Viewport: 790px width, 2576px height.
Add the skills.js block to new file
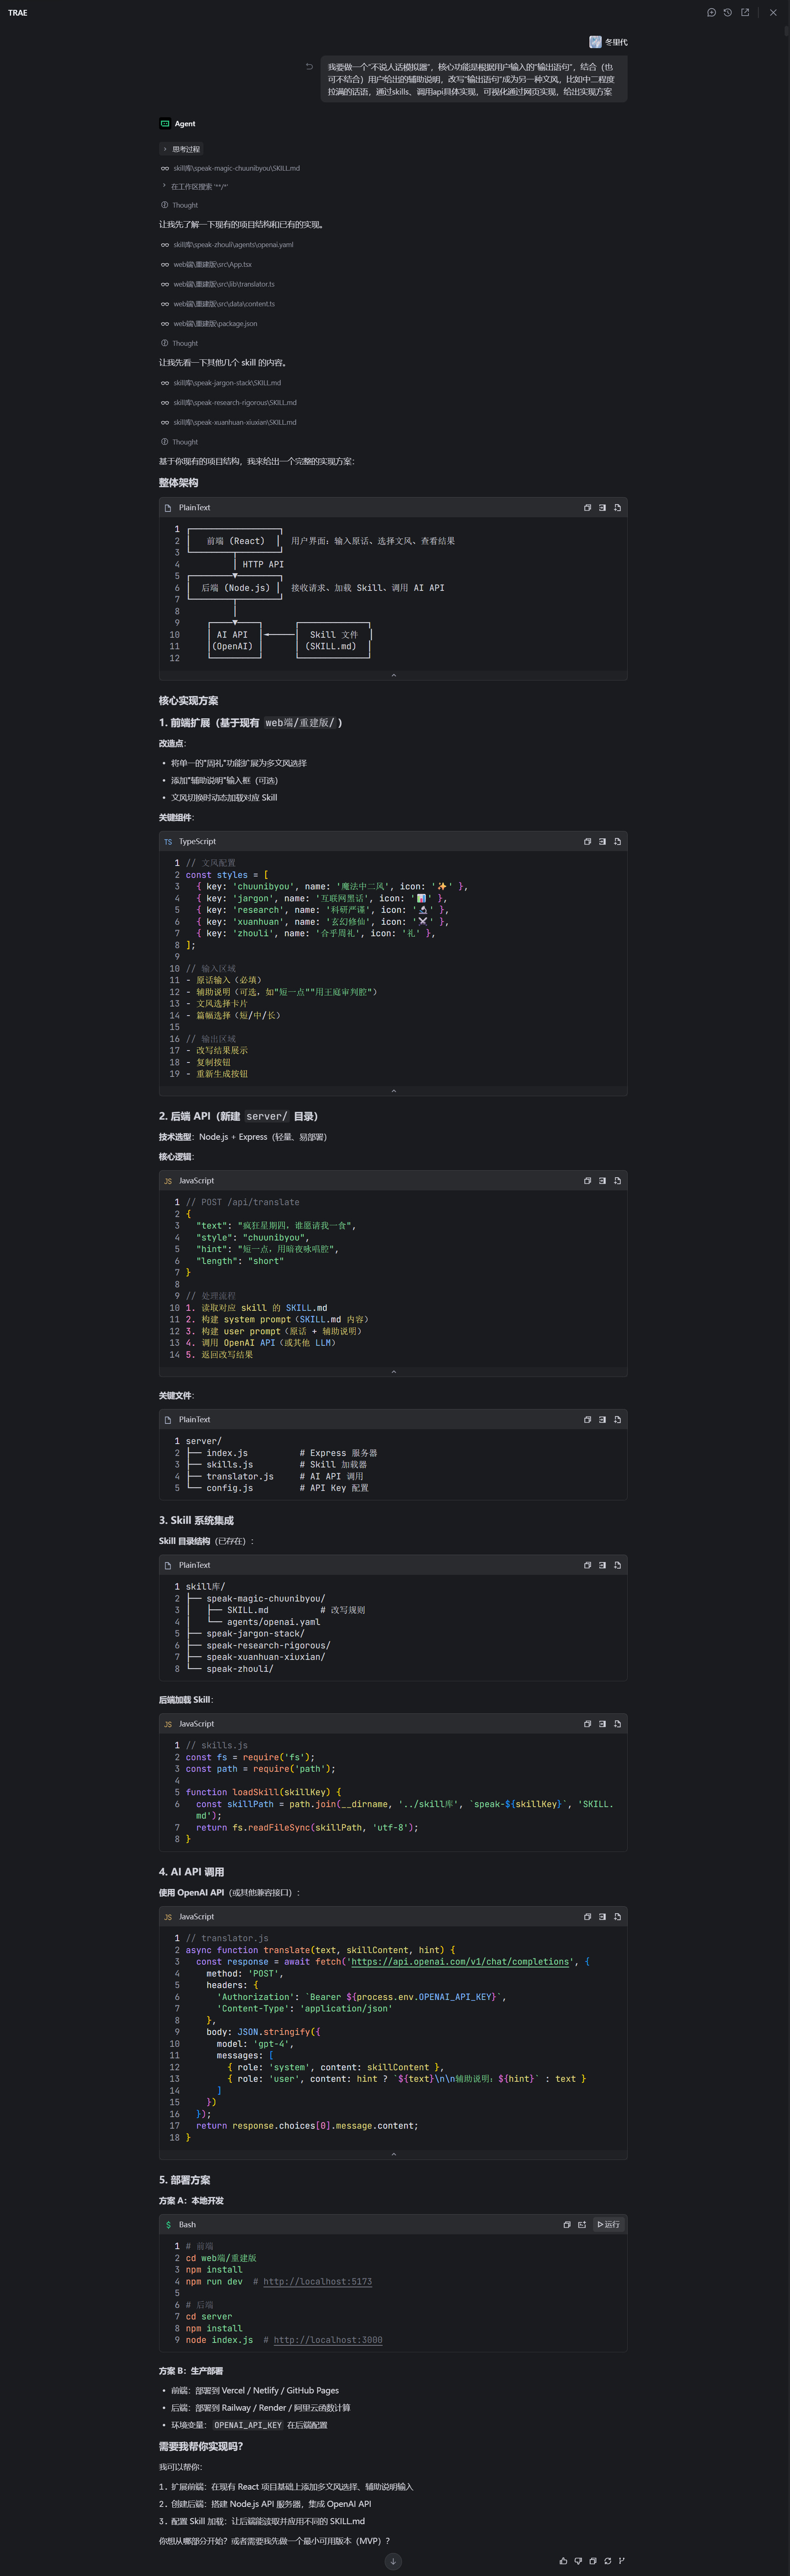617,1724
